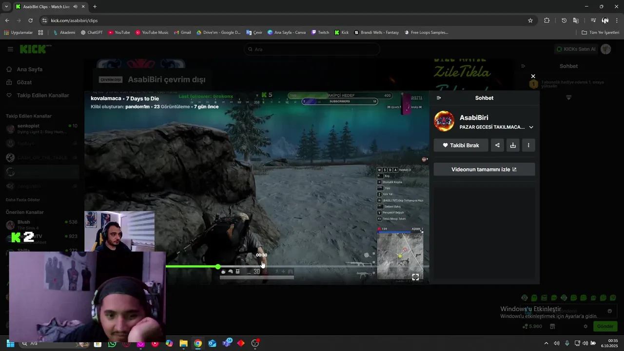Open AsabiBiri channel avatar in modal

[x=444, y=121]
